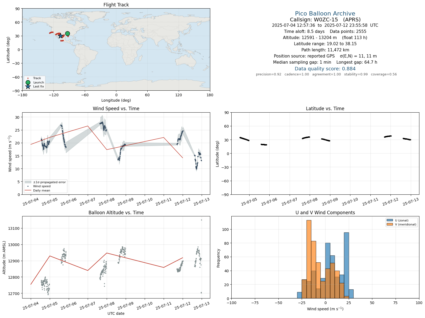The image size is (425, 318).
Task: Click the "UTC date" axis label
Action: [116, 313]
